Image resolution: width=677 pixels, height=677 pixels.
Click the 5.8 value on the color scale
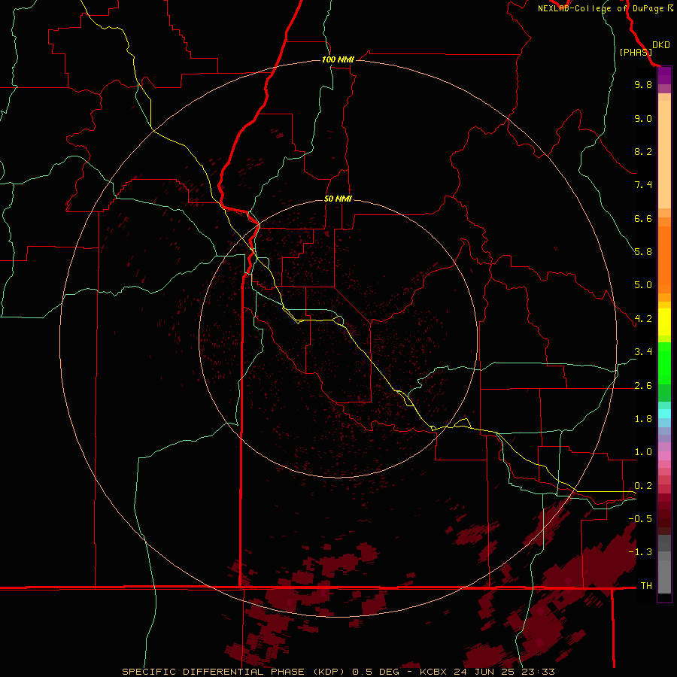click(643, 252)
